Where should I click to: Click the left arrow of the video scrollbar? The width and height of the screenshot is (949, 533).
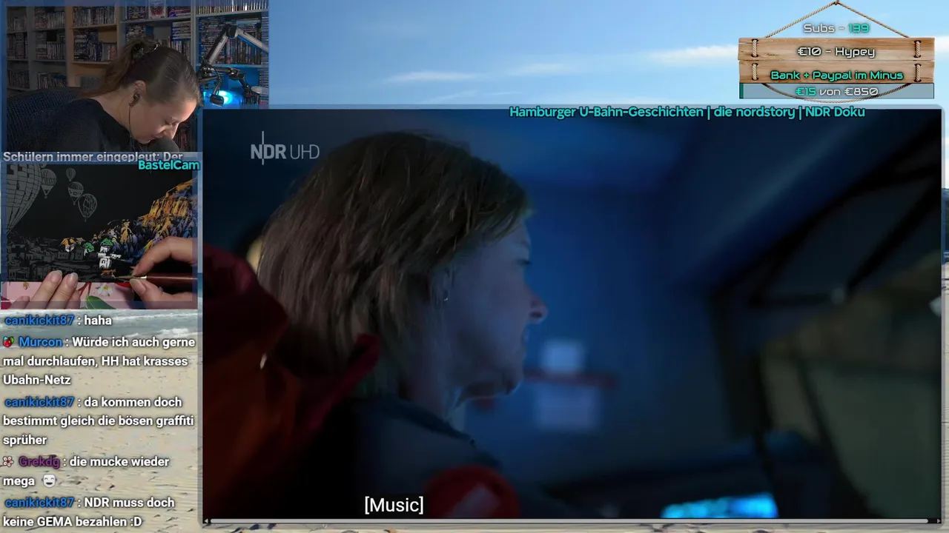click(x=207, y=521)
